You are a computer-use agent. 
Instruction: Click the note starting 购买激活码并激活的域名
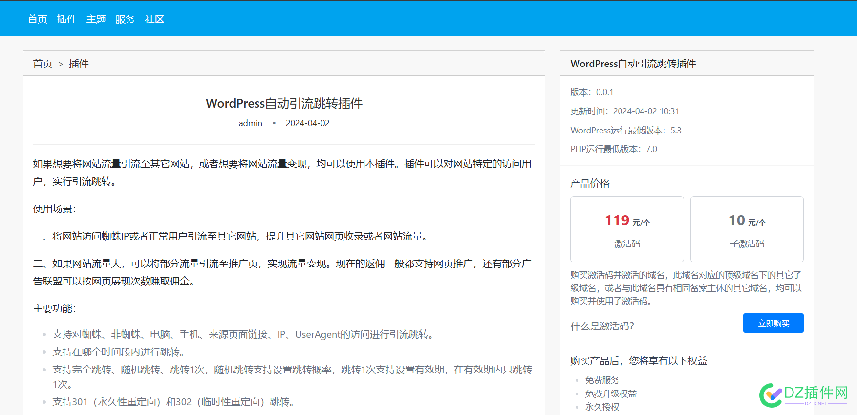pos(686,288)
